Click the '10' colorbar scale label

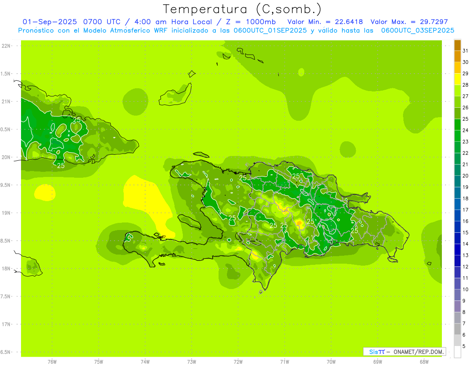pyautogui.click(x=465, y=289)
